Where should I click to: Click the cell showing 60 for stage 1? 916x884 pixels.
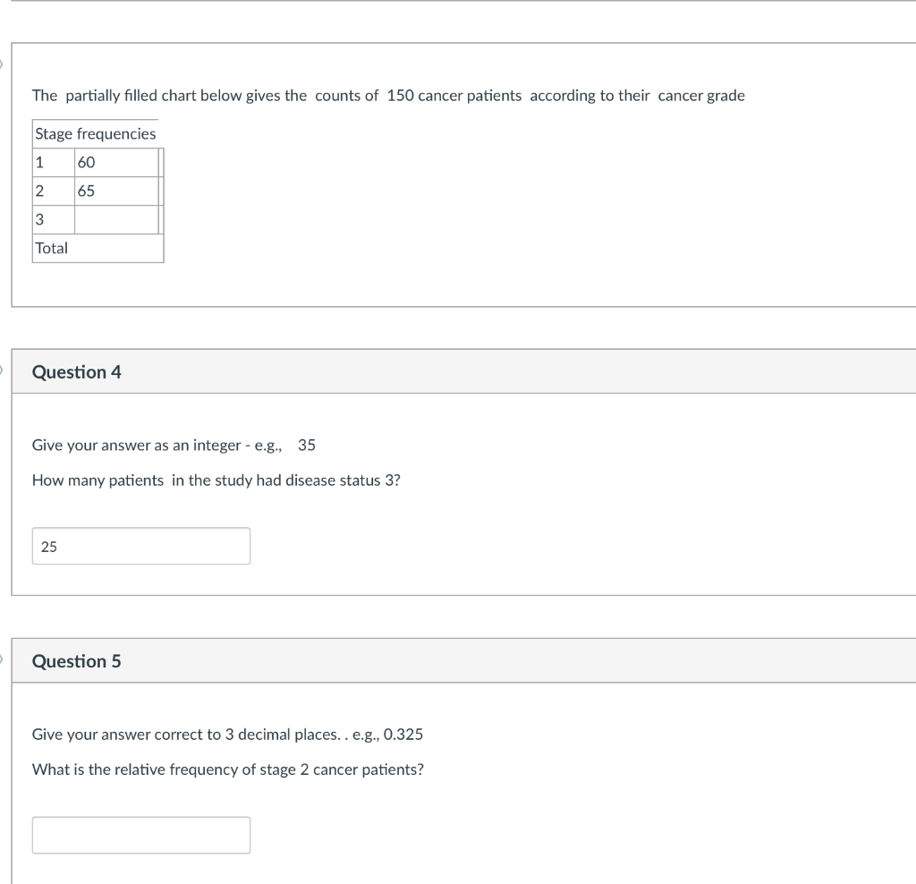[116, 163]
